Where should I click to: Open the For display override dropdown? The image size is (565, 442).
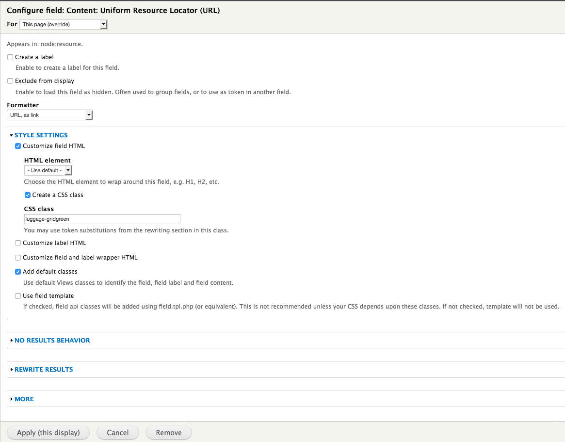point(64,24)
